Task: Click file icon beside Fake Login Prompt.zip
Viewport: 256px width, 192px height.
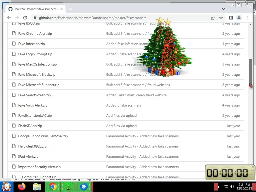Action: (x=14, y=54)
